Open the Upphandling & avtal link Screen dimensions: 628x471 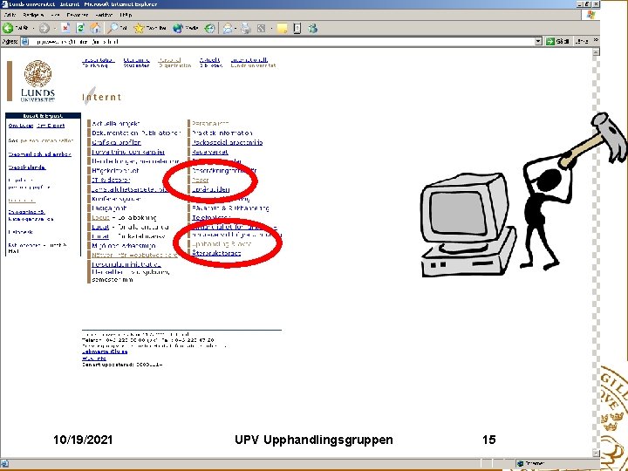(x=222, y=244)
